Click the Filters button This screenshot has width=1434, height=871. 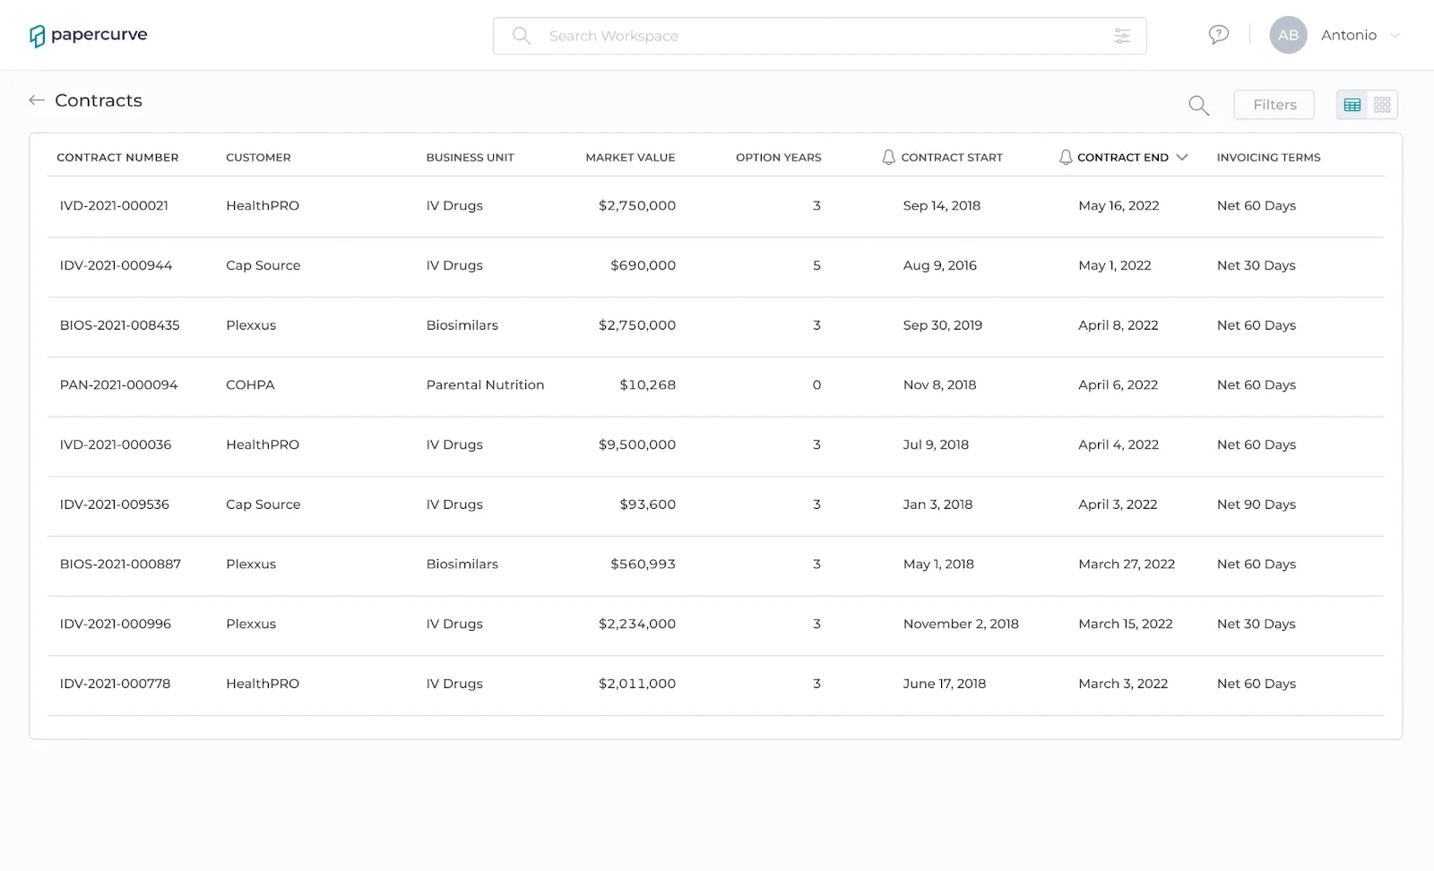tap(1274, 105)
